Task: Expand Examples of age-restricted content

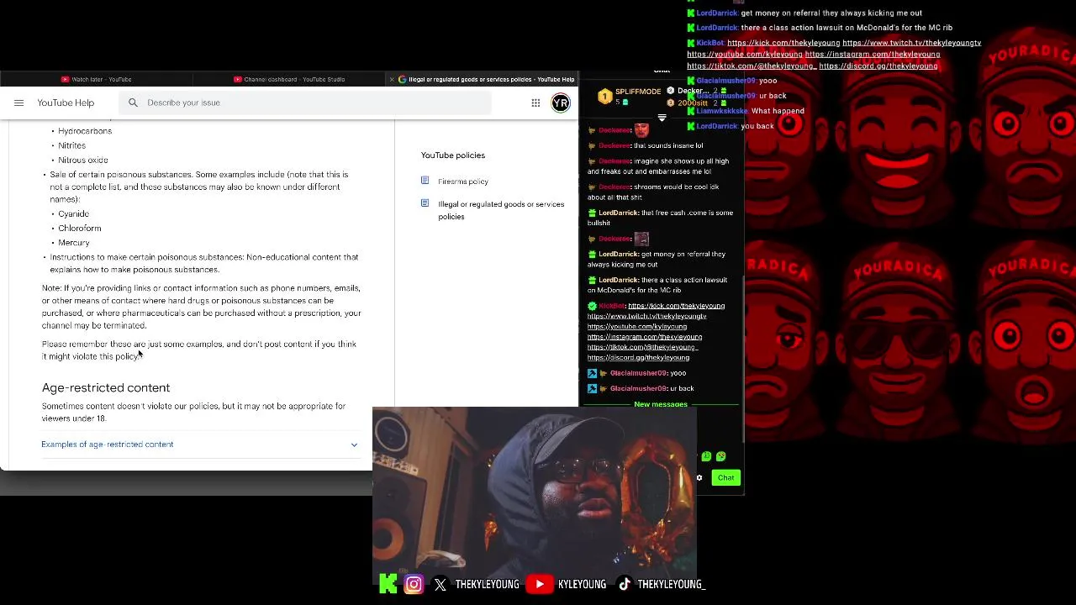Action: coord(200,444)
